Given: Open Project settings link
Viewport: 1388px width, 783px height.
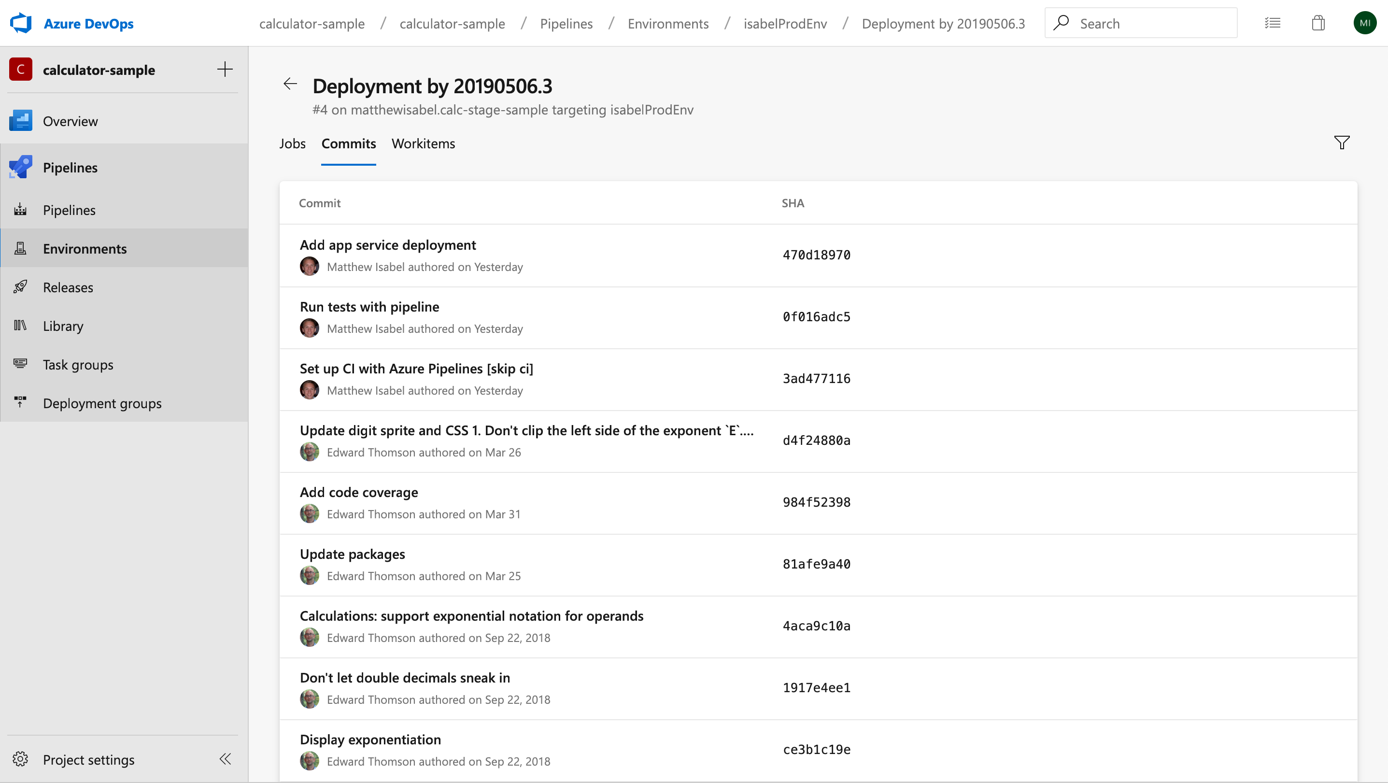Looking at the screenshot, I should pyautogui.click(x=88, y=759).
